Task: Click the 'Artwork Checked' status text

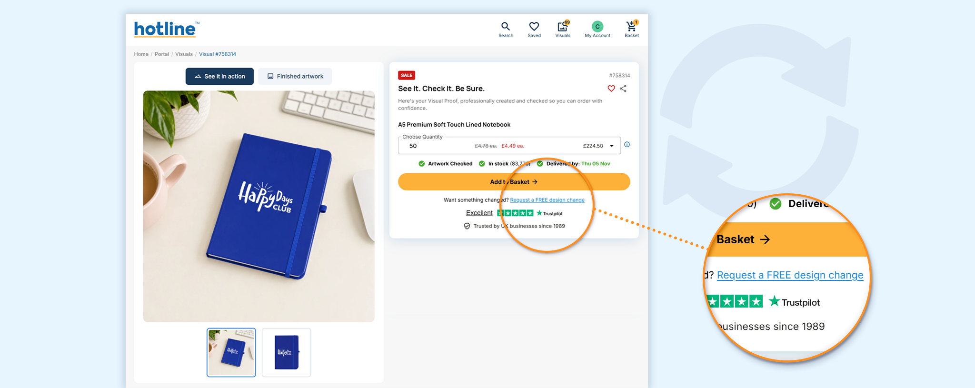Action: [450, 164]
